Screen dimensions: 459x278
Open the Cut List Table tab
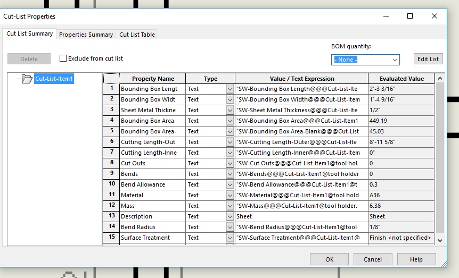click(x=137, y=35)
